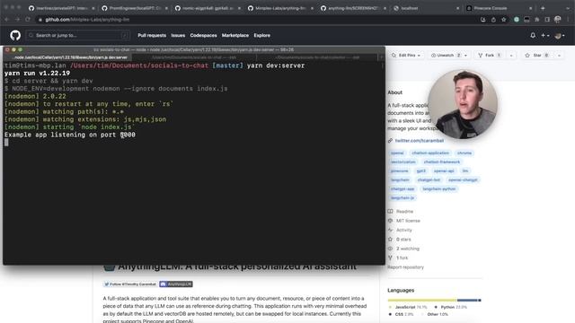Viewport: 575px width, 323px height.
Task: Open Codespaces in GitHub header
Action: [203, 36]
